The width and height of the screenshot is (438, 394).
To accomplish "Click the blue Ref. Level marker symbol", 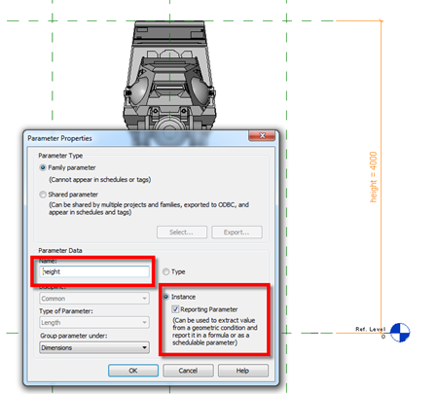I will pyautogui.click(x=400, y=333).
